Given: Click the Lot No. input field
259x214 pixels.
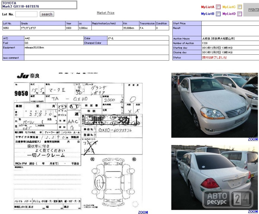Looking at the screenshot, I should tap(26, 14).
